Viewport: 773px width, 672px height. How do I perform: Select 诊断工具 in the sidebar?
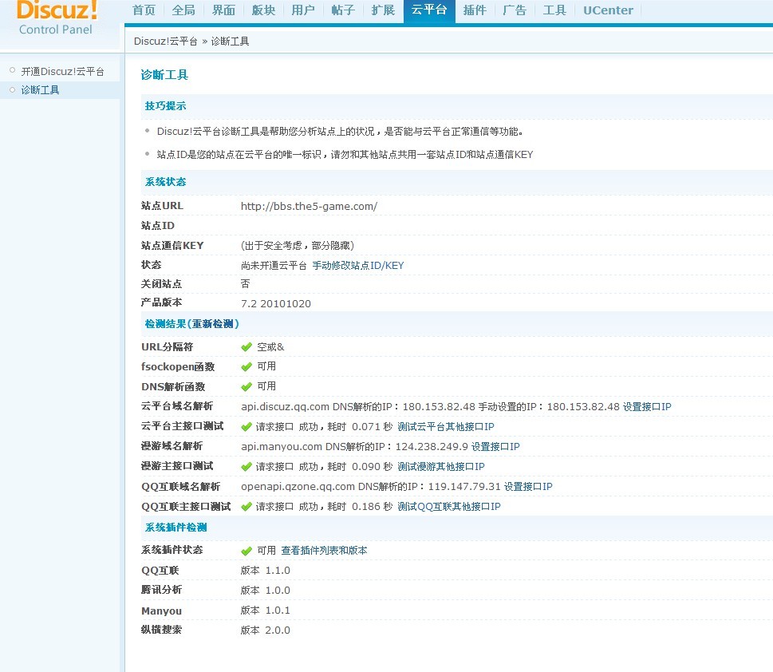pyautogui.click(x=40, y=90)
